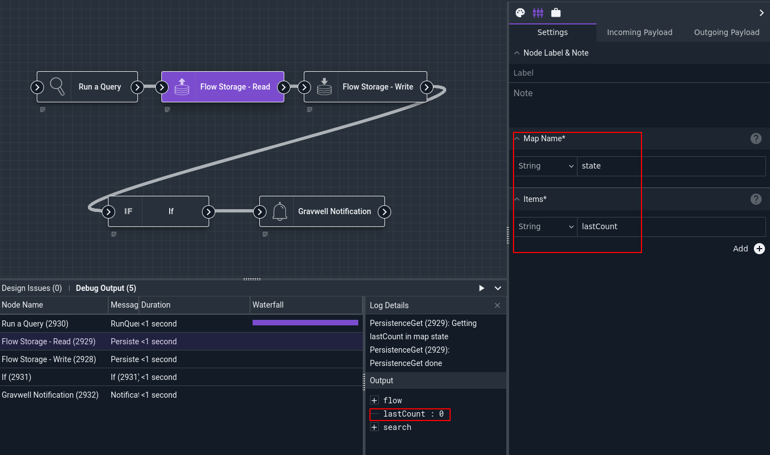Click the Map Name input field containing state
Image resolution: width=770 pixels, height=455 pixels.
[x=672, y=166]
